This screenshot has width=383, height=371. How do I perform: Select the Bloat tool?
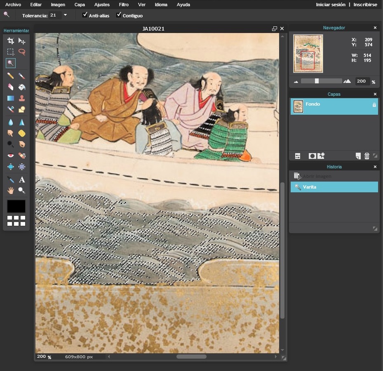(10, 167)
